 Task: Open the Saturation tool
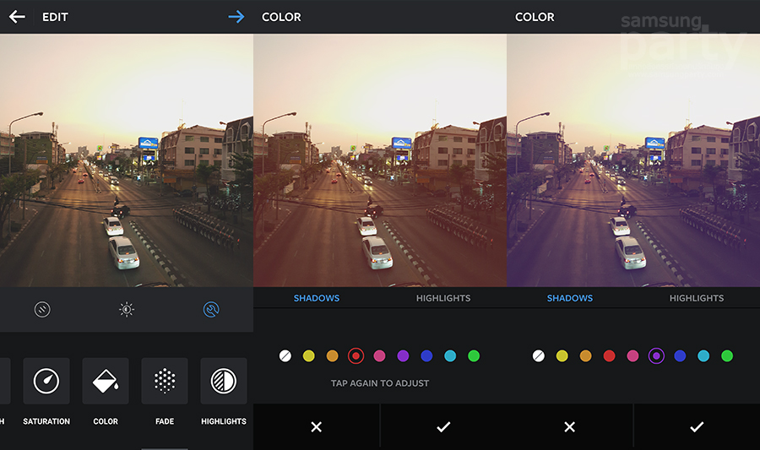(x=46, y=382)
